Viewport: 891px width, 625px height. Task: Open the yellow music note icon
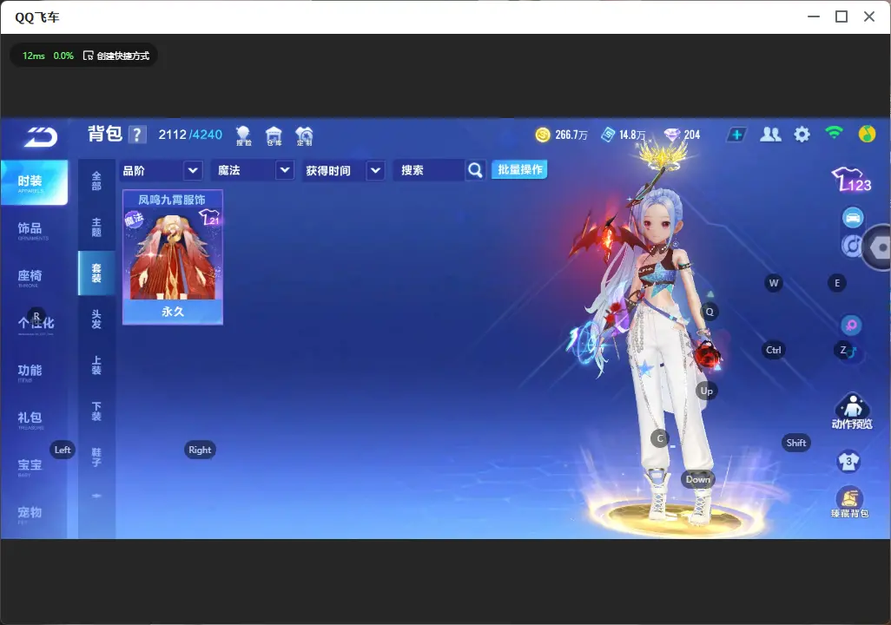pos(867,134)
